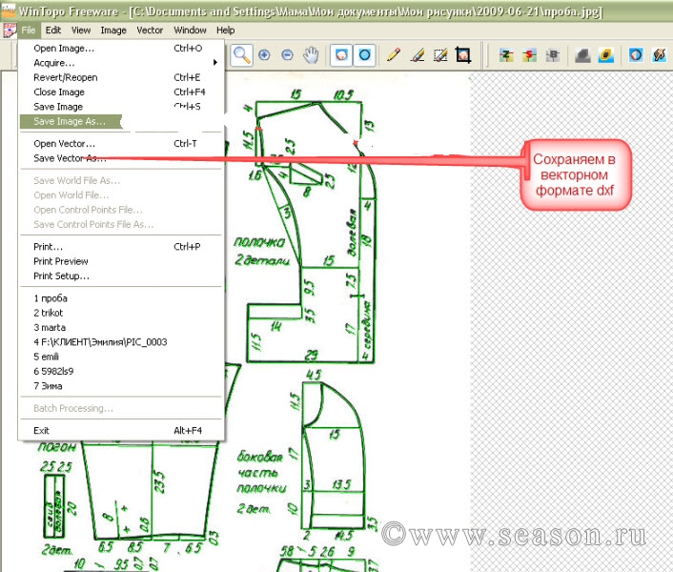
Task: Click the rightmost hand brush icon
Action: click(x=659, y=55)
